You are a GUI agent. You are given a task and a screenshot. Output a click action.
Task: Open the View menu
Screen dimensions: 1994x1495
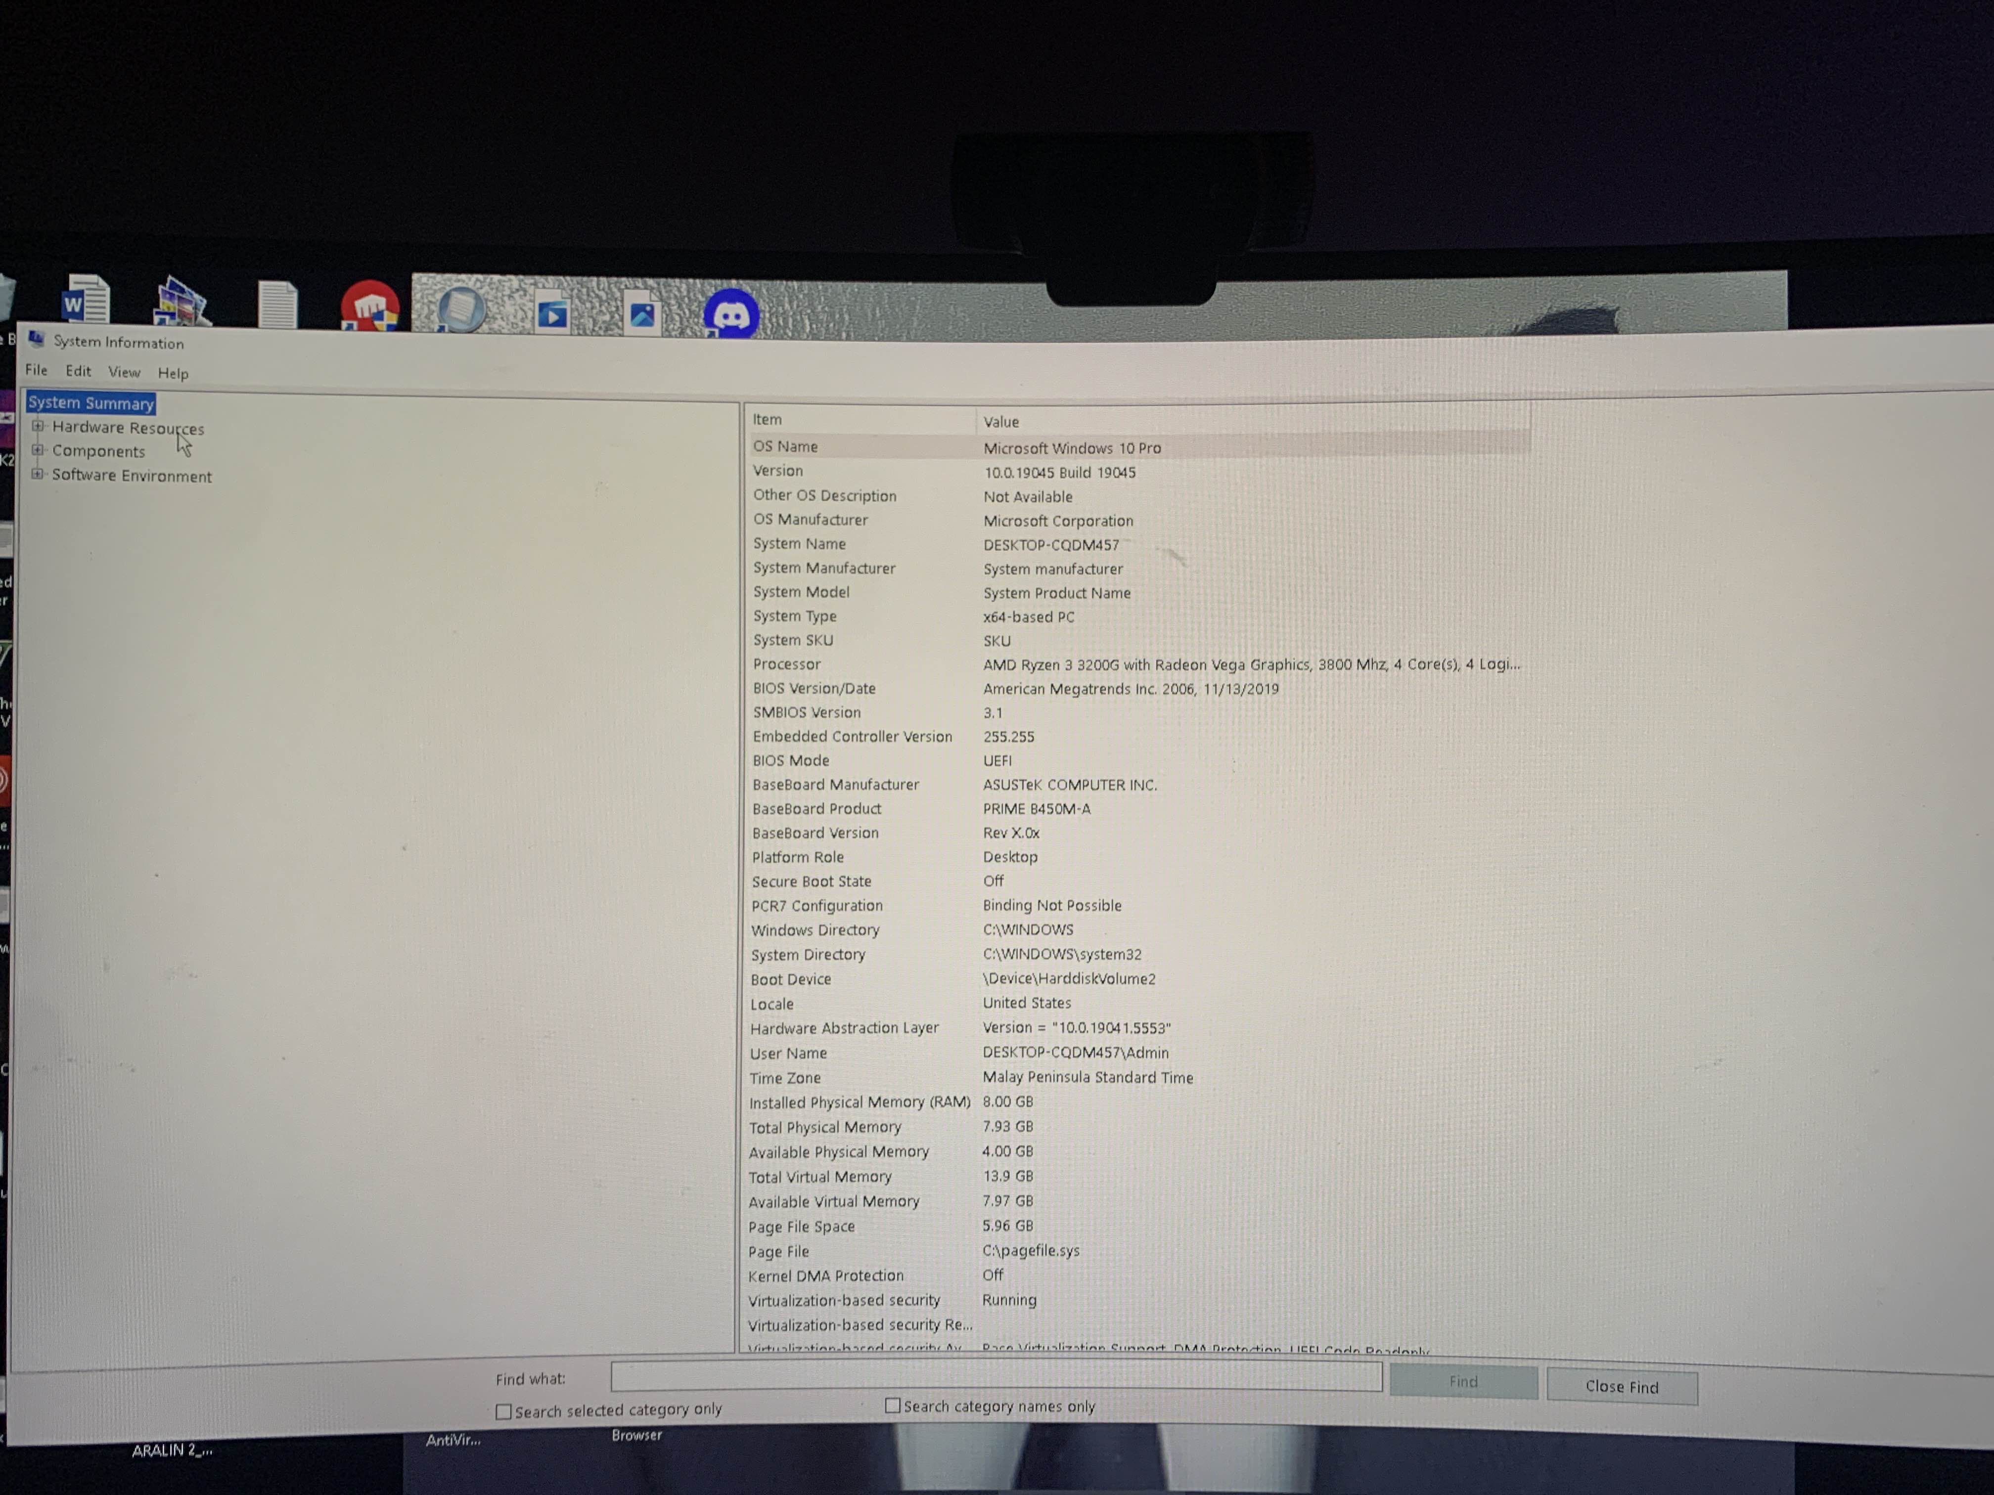(125, 371)
